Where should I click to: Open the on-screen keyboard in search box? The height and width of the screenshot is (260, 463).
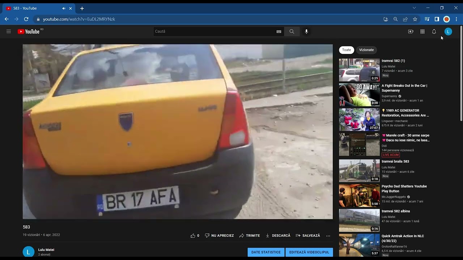[x=279, y=31]
